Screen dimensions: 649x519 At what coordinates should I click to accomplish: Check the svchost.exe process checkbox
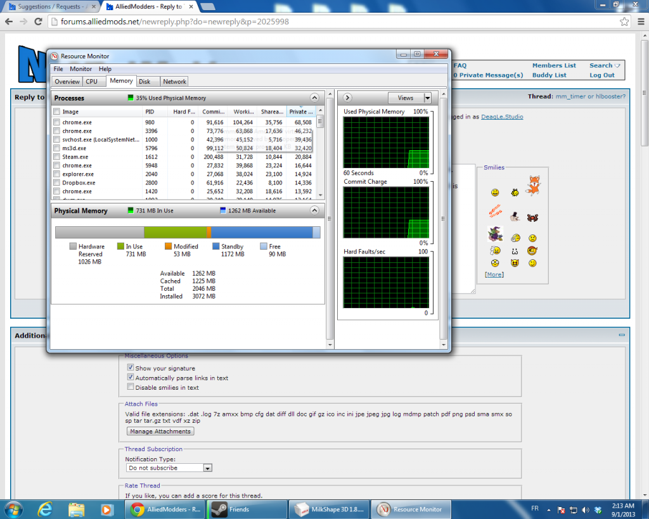[56, 139]
